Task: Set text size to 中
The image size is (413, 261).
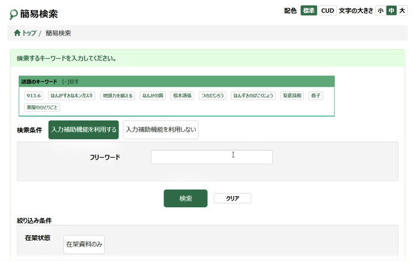Action: (x=391, y=11)
